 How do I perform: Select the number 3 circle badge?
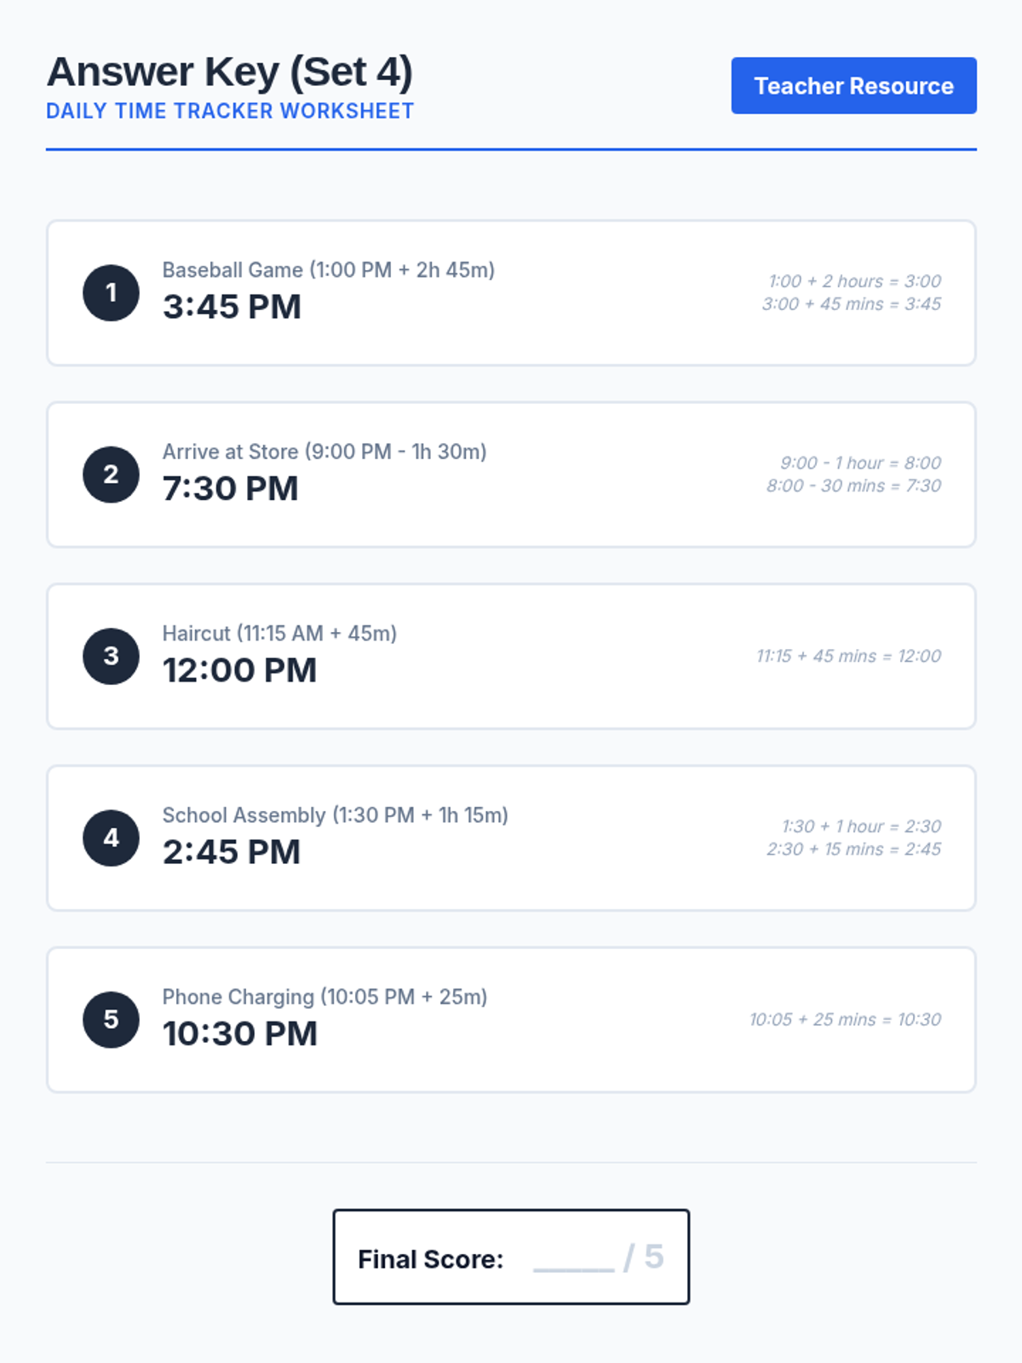tap(111, 656)
